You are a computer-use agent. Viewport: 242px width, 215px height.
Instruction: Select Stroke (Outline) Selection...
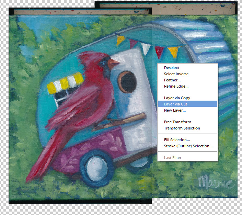188,146
